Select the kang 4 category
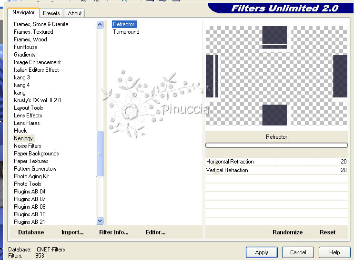Screen dimensions: 354x260 tap(21, 85)
